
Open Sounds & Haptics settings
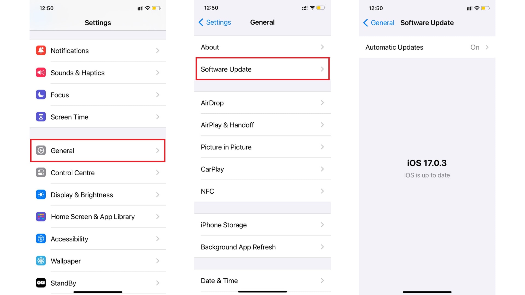click(97, 73)
